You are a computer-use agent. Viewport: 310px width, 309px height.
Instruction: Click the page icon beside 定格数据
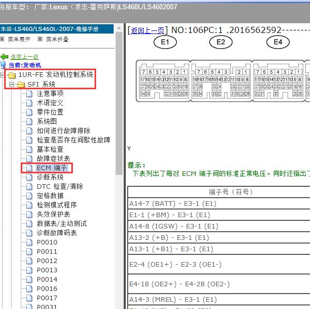29,196
